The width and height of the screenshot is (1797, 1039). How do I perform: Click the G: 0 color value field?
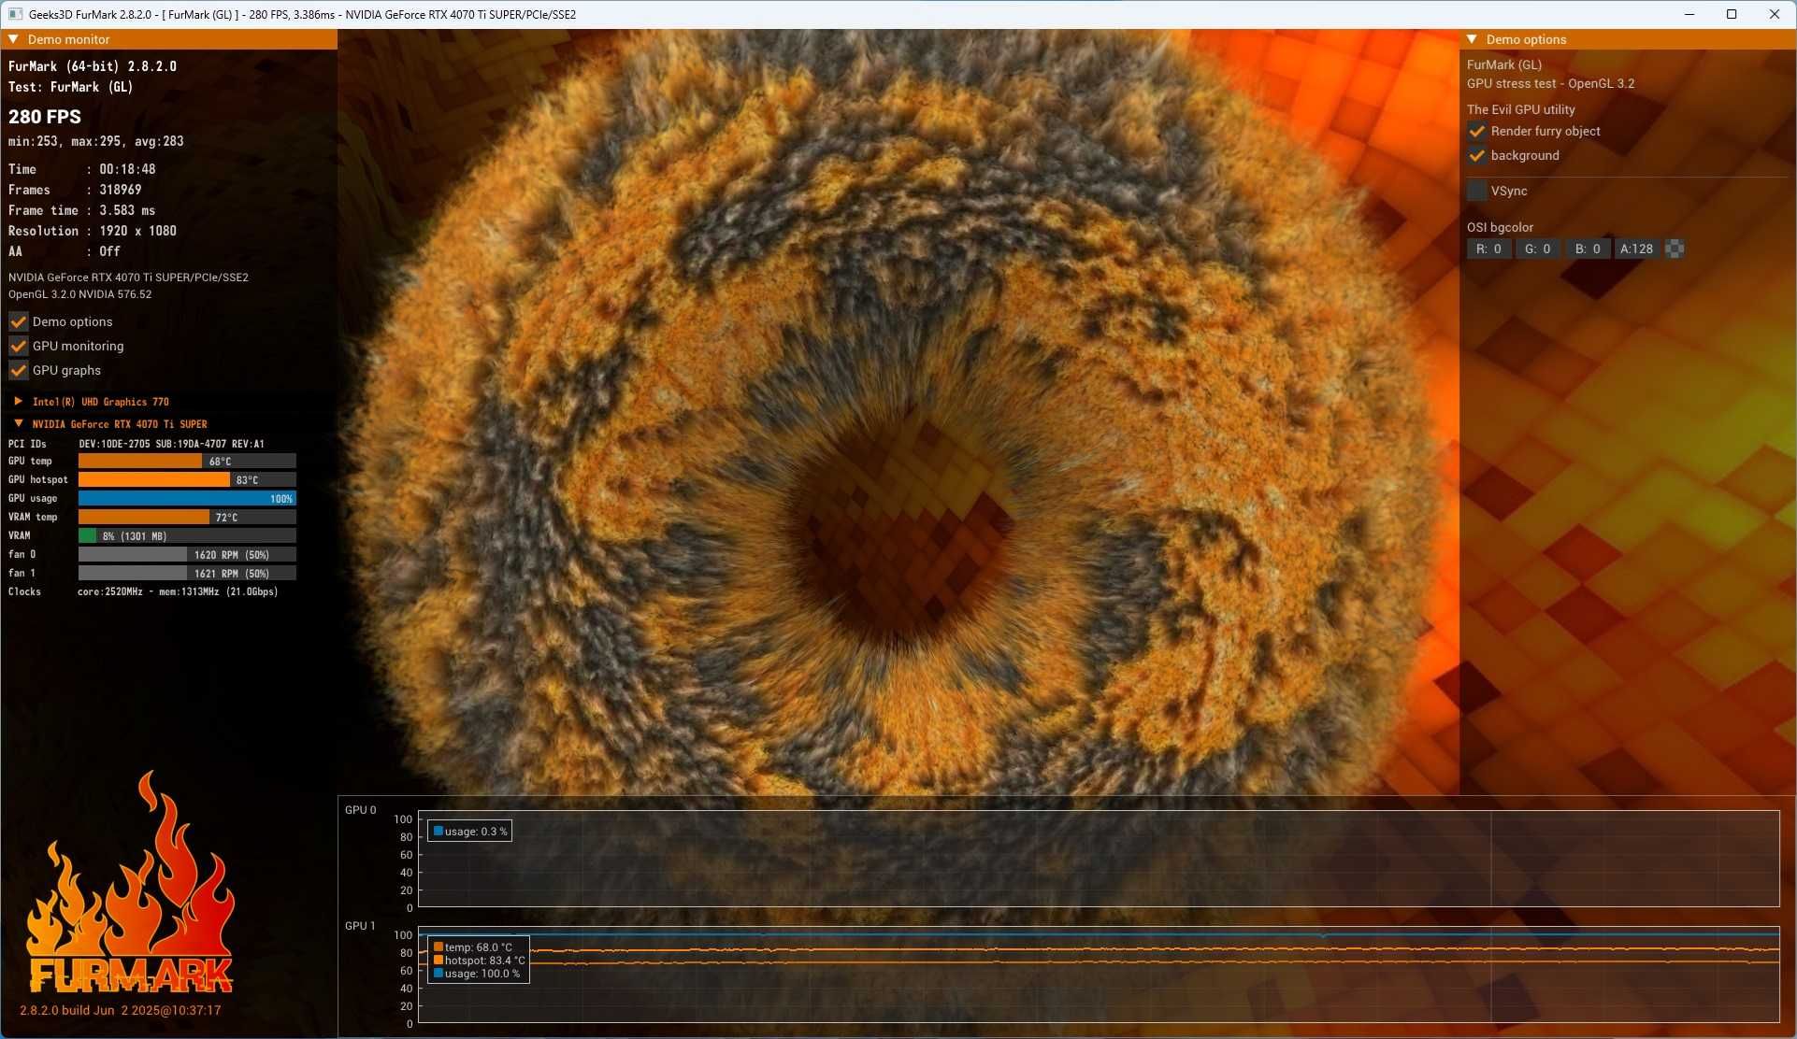coord(1538,249)
